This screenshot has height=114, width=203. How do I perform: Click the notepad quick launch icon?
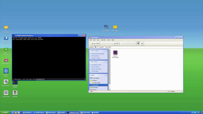pos(19,112)
